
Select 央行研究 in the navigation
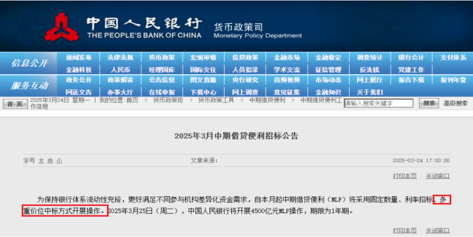tap(245, 80)
